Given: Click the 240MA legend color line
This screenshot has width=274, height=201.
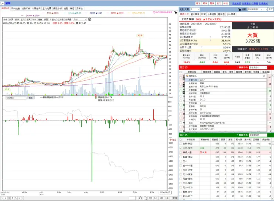Looking at the screenshot, I should [x=22, y=16].
